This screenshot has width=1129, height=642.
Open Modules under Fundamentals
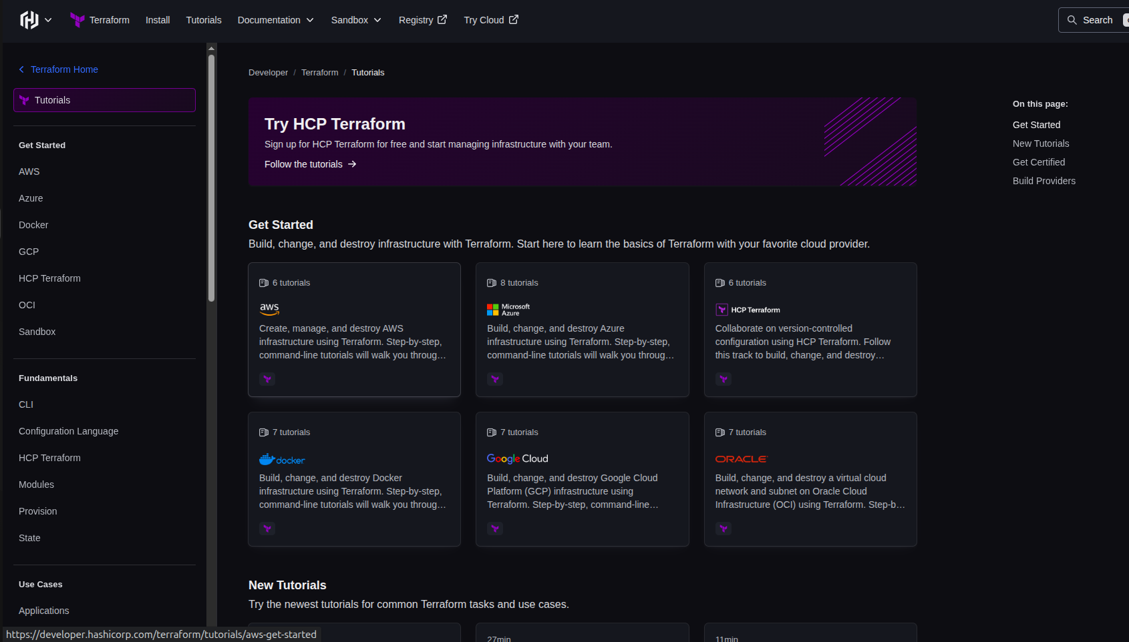(x=36, y=485)
